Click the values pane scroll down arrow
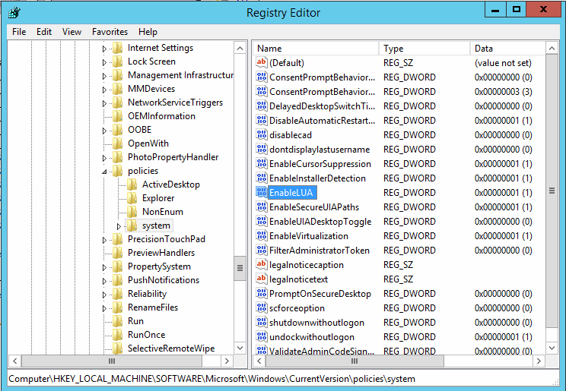566x391 pixels. [x=552, y=348]
